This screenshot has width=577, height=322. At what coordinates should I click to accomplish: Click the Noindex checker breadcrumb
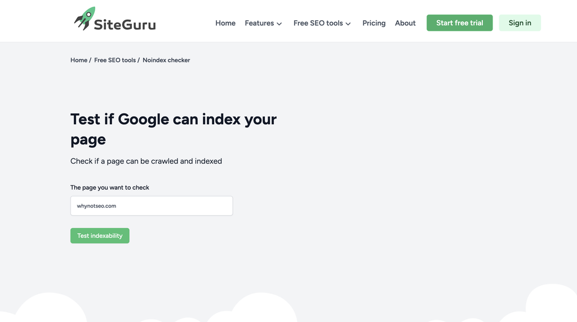coord(166,60)
